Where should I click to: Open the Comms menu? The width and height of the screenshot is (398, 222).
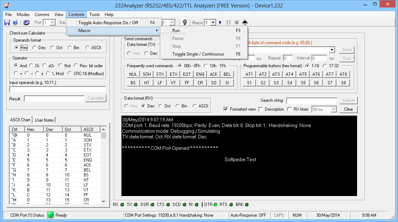coord(42,15)
